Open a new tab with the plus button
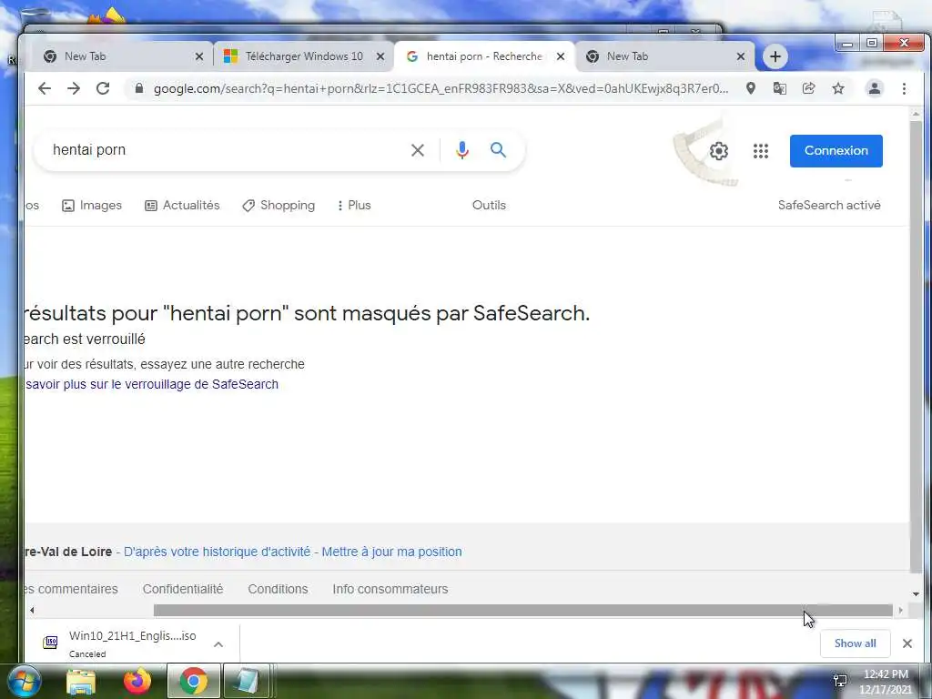932x699 pixels. pyautogui.click(x=775, y=56)
